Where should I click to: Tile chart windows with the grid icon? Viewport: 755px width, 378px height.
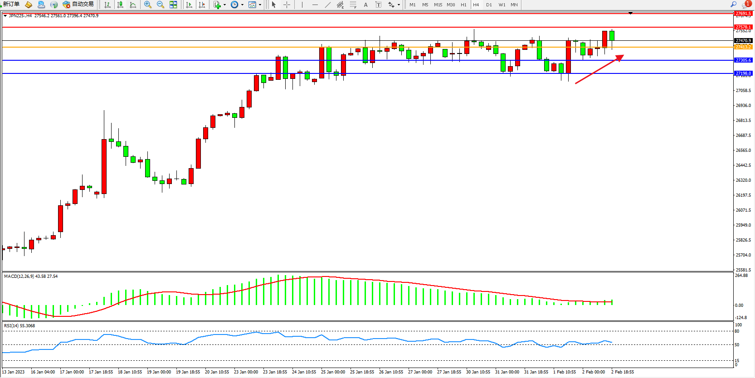pyautogui.click(x=173, y=5)
